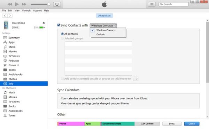Click the 16GB capacity badge
209x129 pixels.
click(16, 28)
